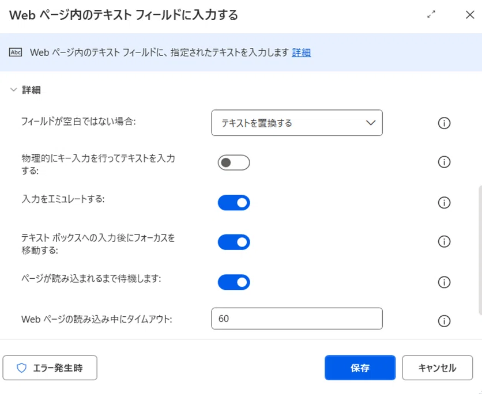Disable 入力をエミュレートする toggle

(x=234, y=203)
